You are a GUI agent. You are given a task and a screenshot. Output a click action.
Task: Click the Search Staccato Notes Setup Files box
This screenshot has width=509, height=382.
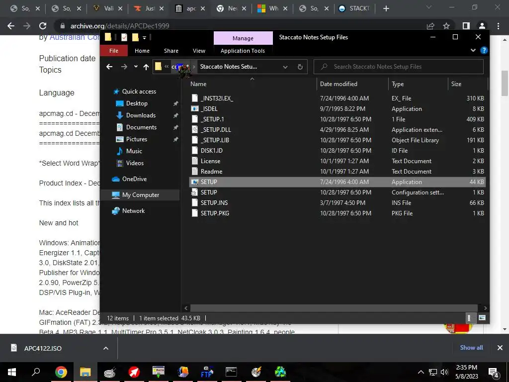(x=399, y=67)
